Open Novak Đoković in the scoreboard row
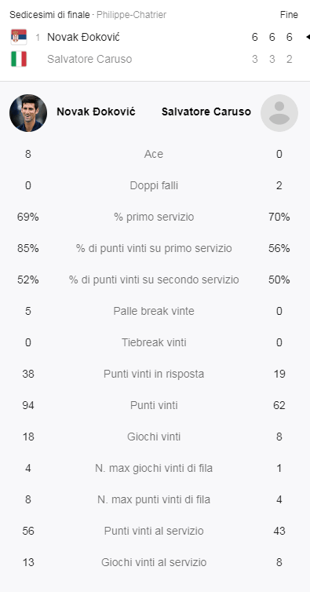Viewport: 310px width, 592px height. click(83, 37)
